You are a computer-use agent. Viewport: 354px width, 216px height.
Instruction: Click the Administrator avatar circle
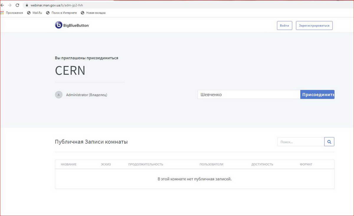coord(59,95)
